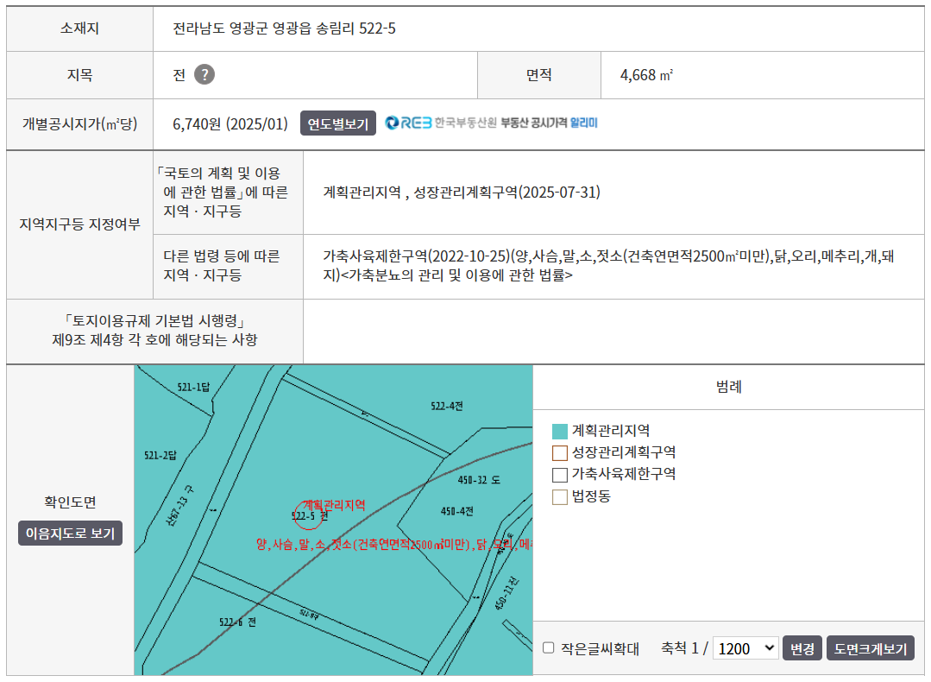Click the question mark help icon beside 전
The width and height of the screenshot is (931, 682).
point(204,75)
